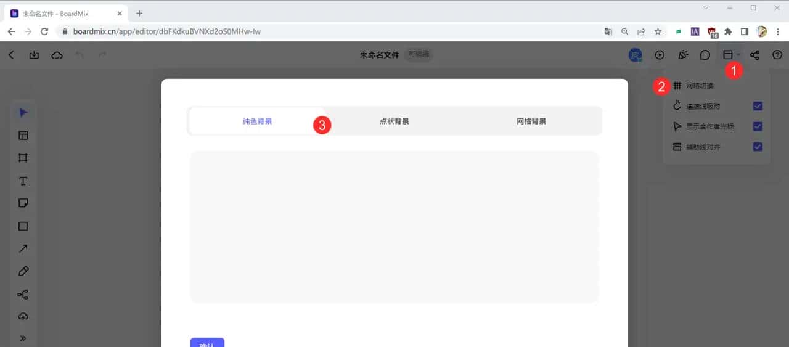Image resolution: width=789 pixels, height=347 pixels.
Task: Open the canvas view settings dropdown
Action: coord(732,55)
